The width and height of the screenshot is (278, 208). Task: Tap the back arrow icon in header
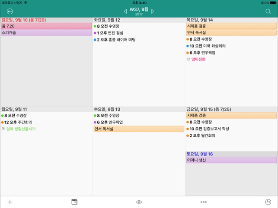10,11
